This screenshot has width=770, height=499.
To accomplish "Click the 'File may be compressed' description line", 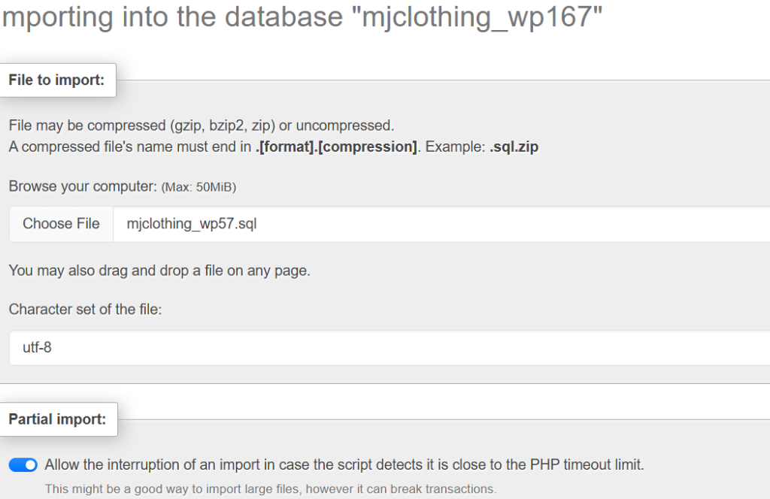I will (202, 126).
